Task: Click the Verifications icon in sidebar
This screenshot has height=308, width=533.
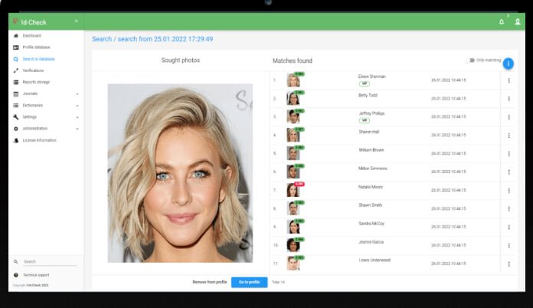Action: coord(16,70)
